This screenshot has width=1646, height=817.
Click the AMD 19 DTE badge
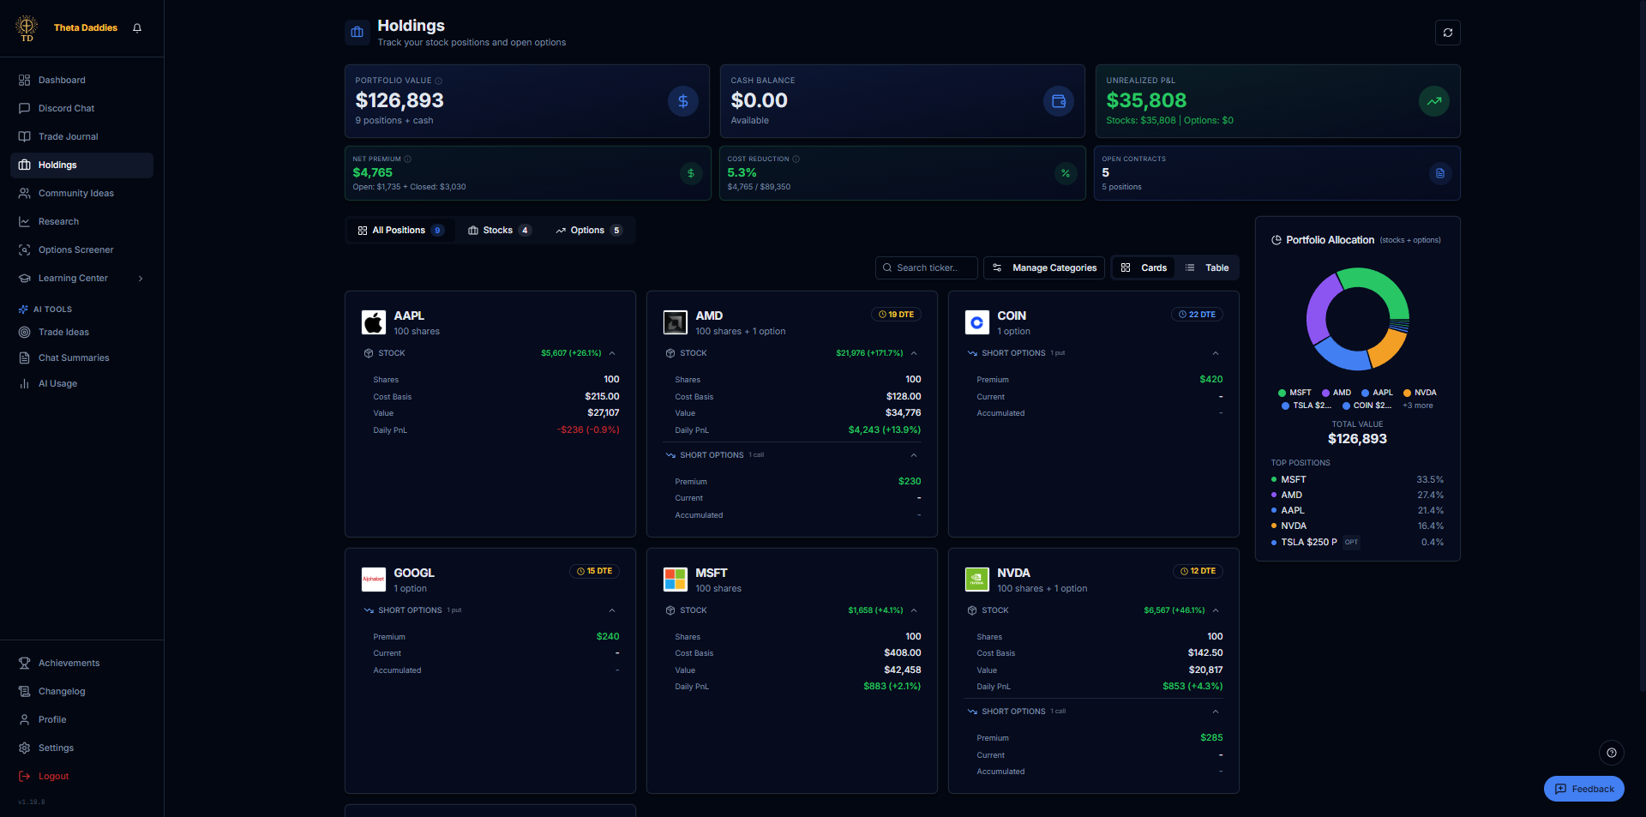point(896,315)
